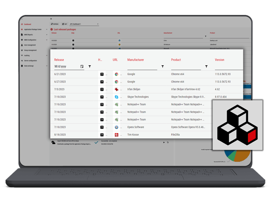
Task: Open the calendar date picker icon
Action: coord(82,67)
